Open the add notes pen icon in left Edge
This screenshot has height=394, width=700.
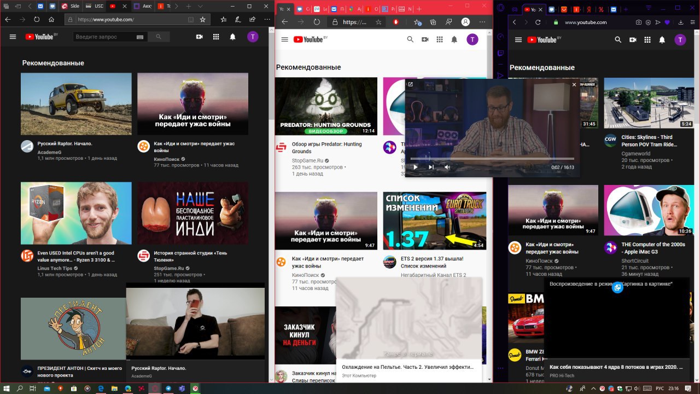(237, 19)
